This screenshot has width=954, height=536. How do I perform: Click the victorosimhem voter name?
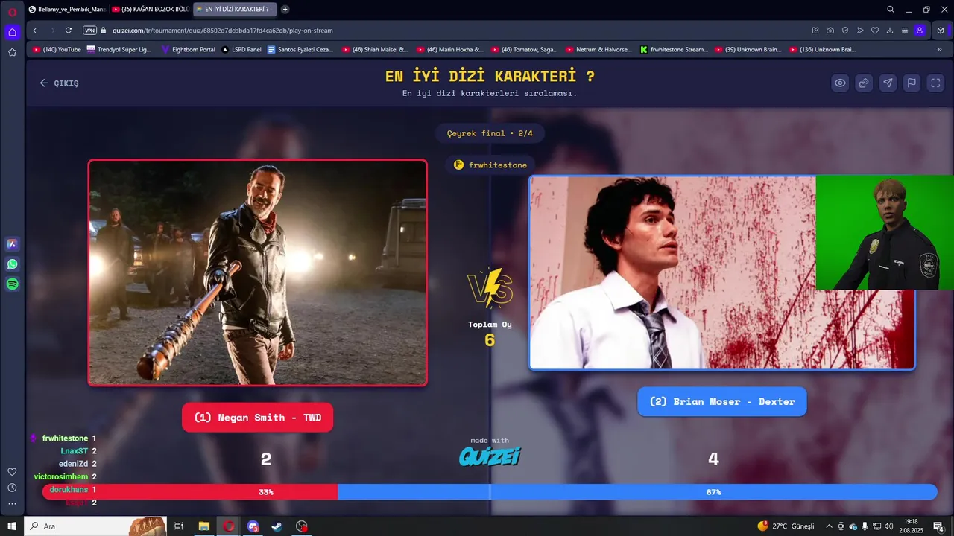point(61,476)
